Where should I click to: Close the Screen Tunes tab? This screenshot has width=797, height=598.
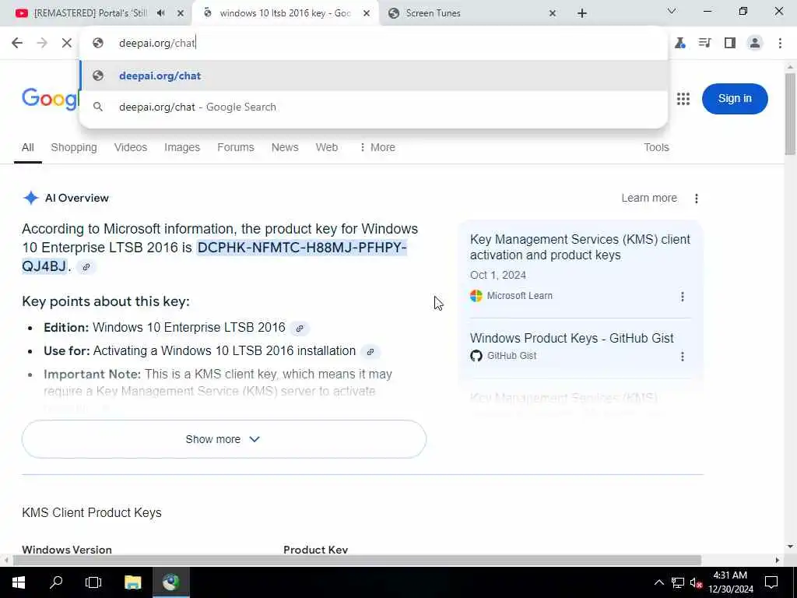[x=553, y=13]
